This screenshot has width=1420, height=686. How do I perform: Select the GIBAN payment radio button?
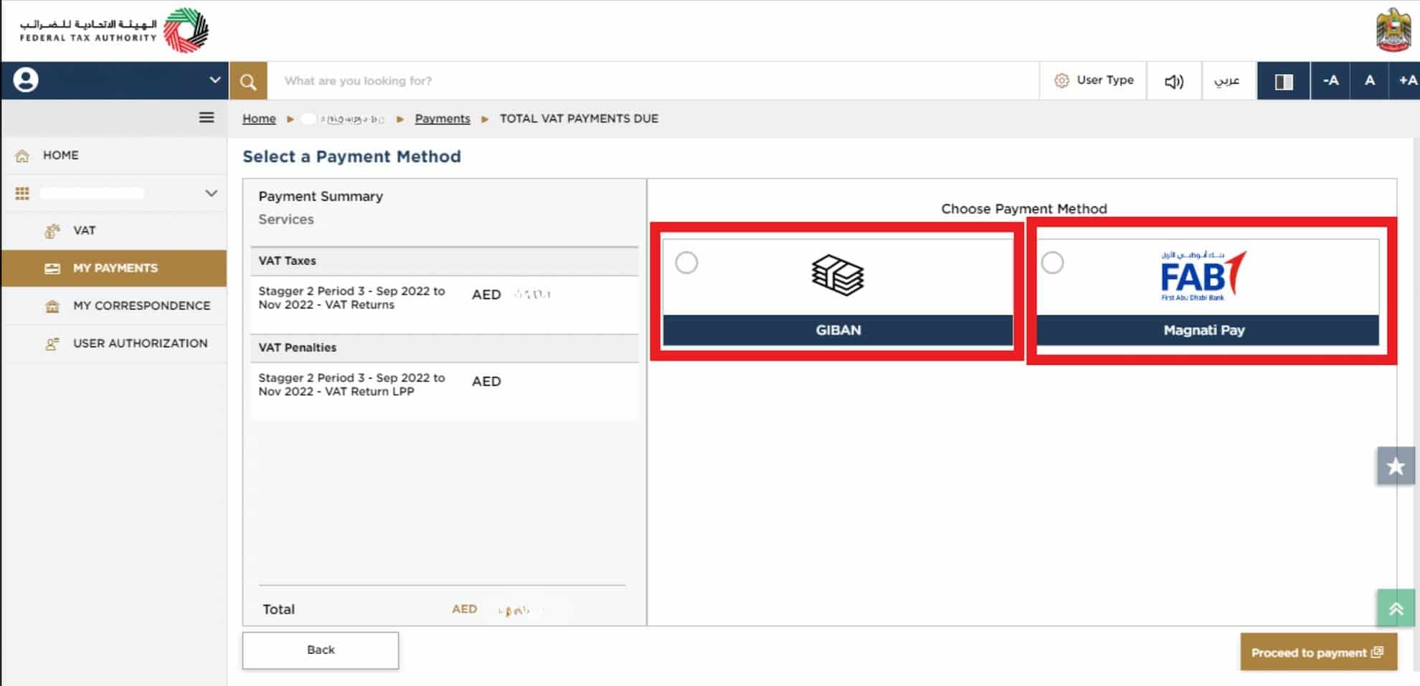686,263
